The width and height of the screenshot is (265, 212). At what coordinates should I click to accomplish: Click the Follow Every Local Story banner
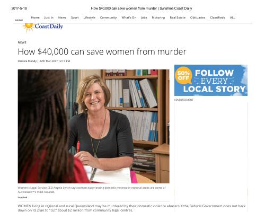(x=211, y=81)
